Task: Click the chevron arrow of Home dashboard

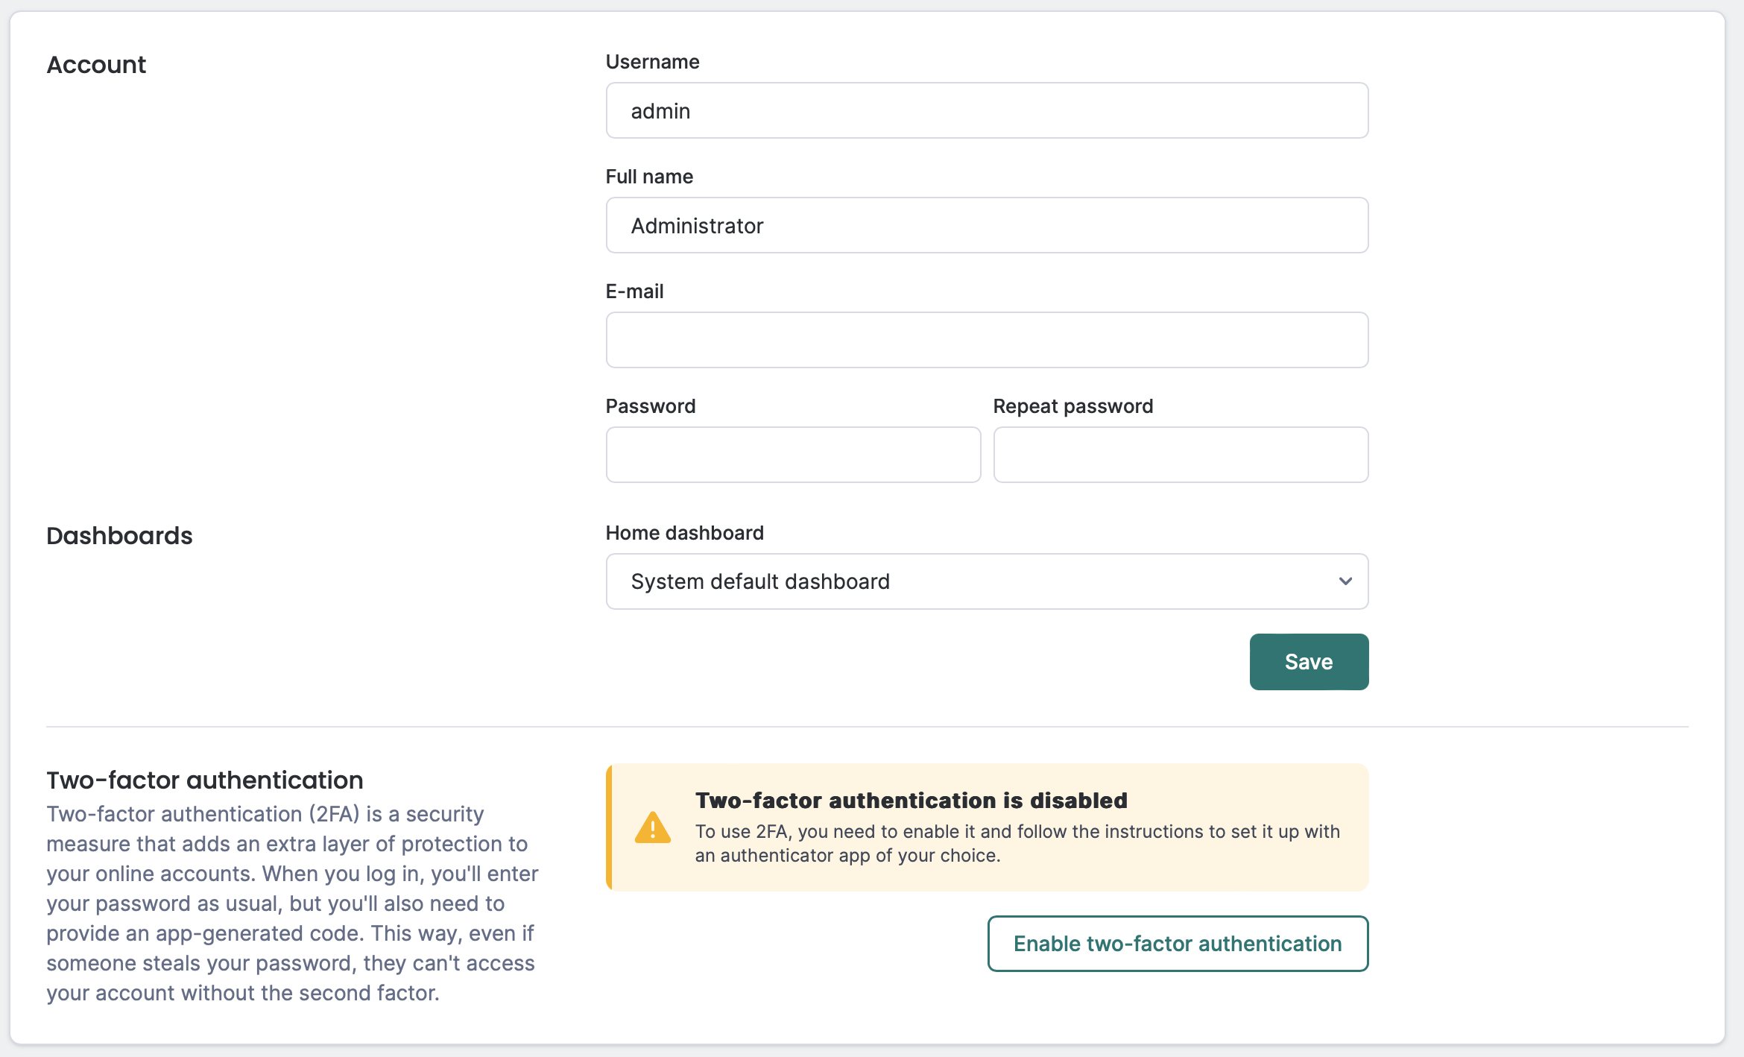Action: tap(1345, 581)
